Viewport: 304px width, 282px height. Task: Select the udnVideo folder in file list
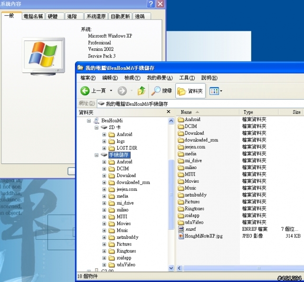pos(191,222)
